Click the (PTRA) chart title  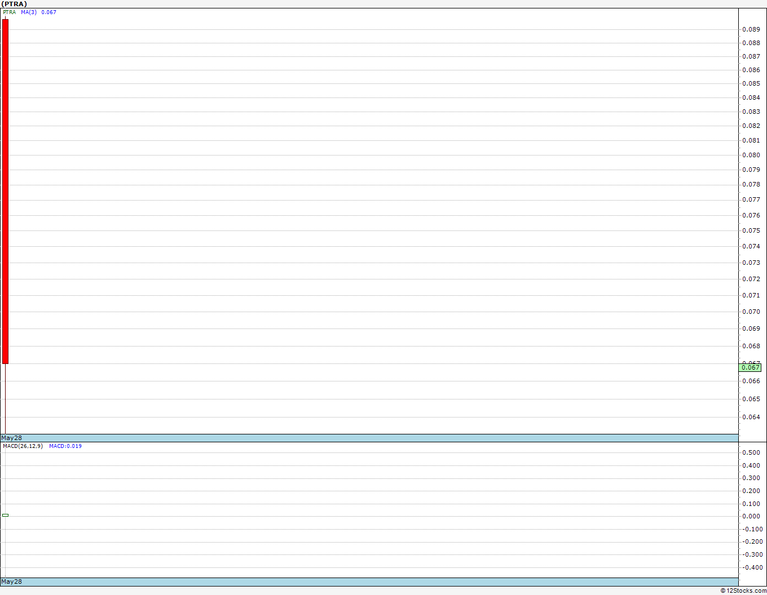14,4
